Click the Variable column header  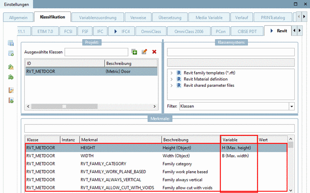239,140
